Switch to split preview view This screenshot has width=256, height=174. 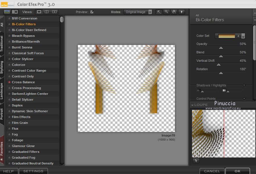(x=46, y=12)
